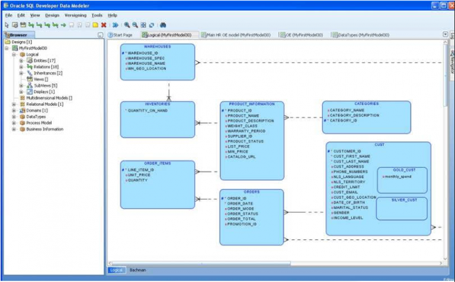Click the Select arrow tool in toolbar
This screenshot has width=455, height=282.
(7, 25)
